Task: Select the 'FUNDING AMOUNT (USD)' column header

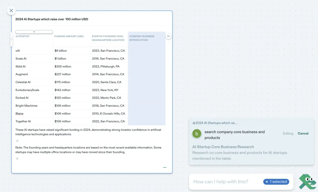Action: coord(69,36)
